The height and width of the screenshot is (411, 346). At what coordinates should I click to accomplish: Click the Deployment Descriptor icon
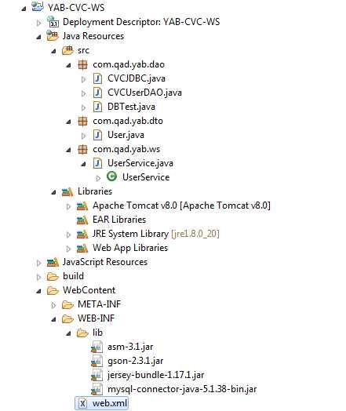53,22
